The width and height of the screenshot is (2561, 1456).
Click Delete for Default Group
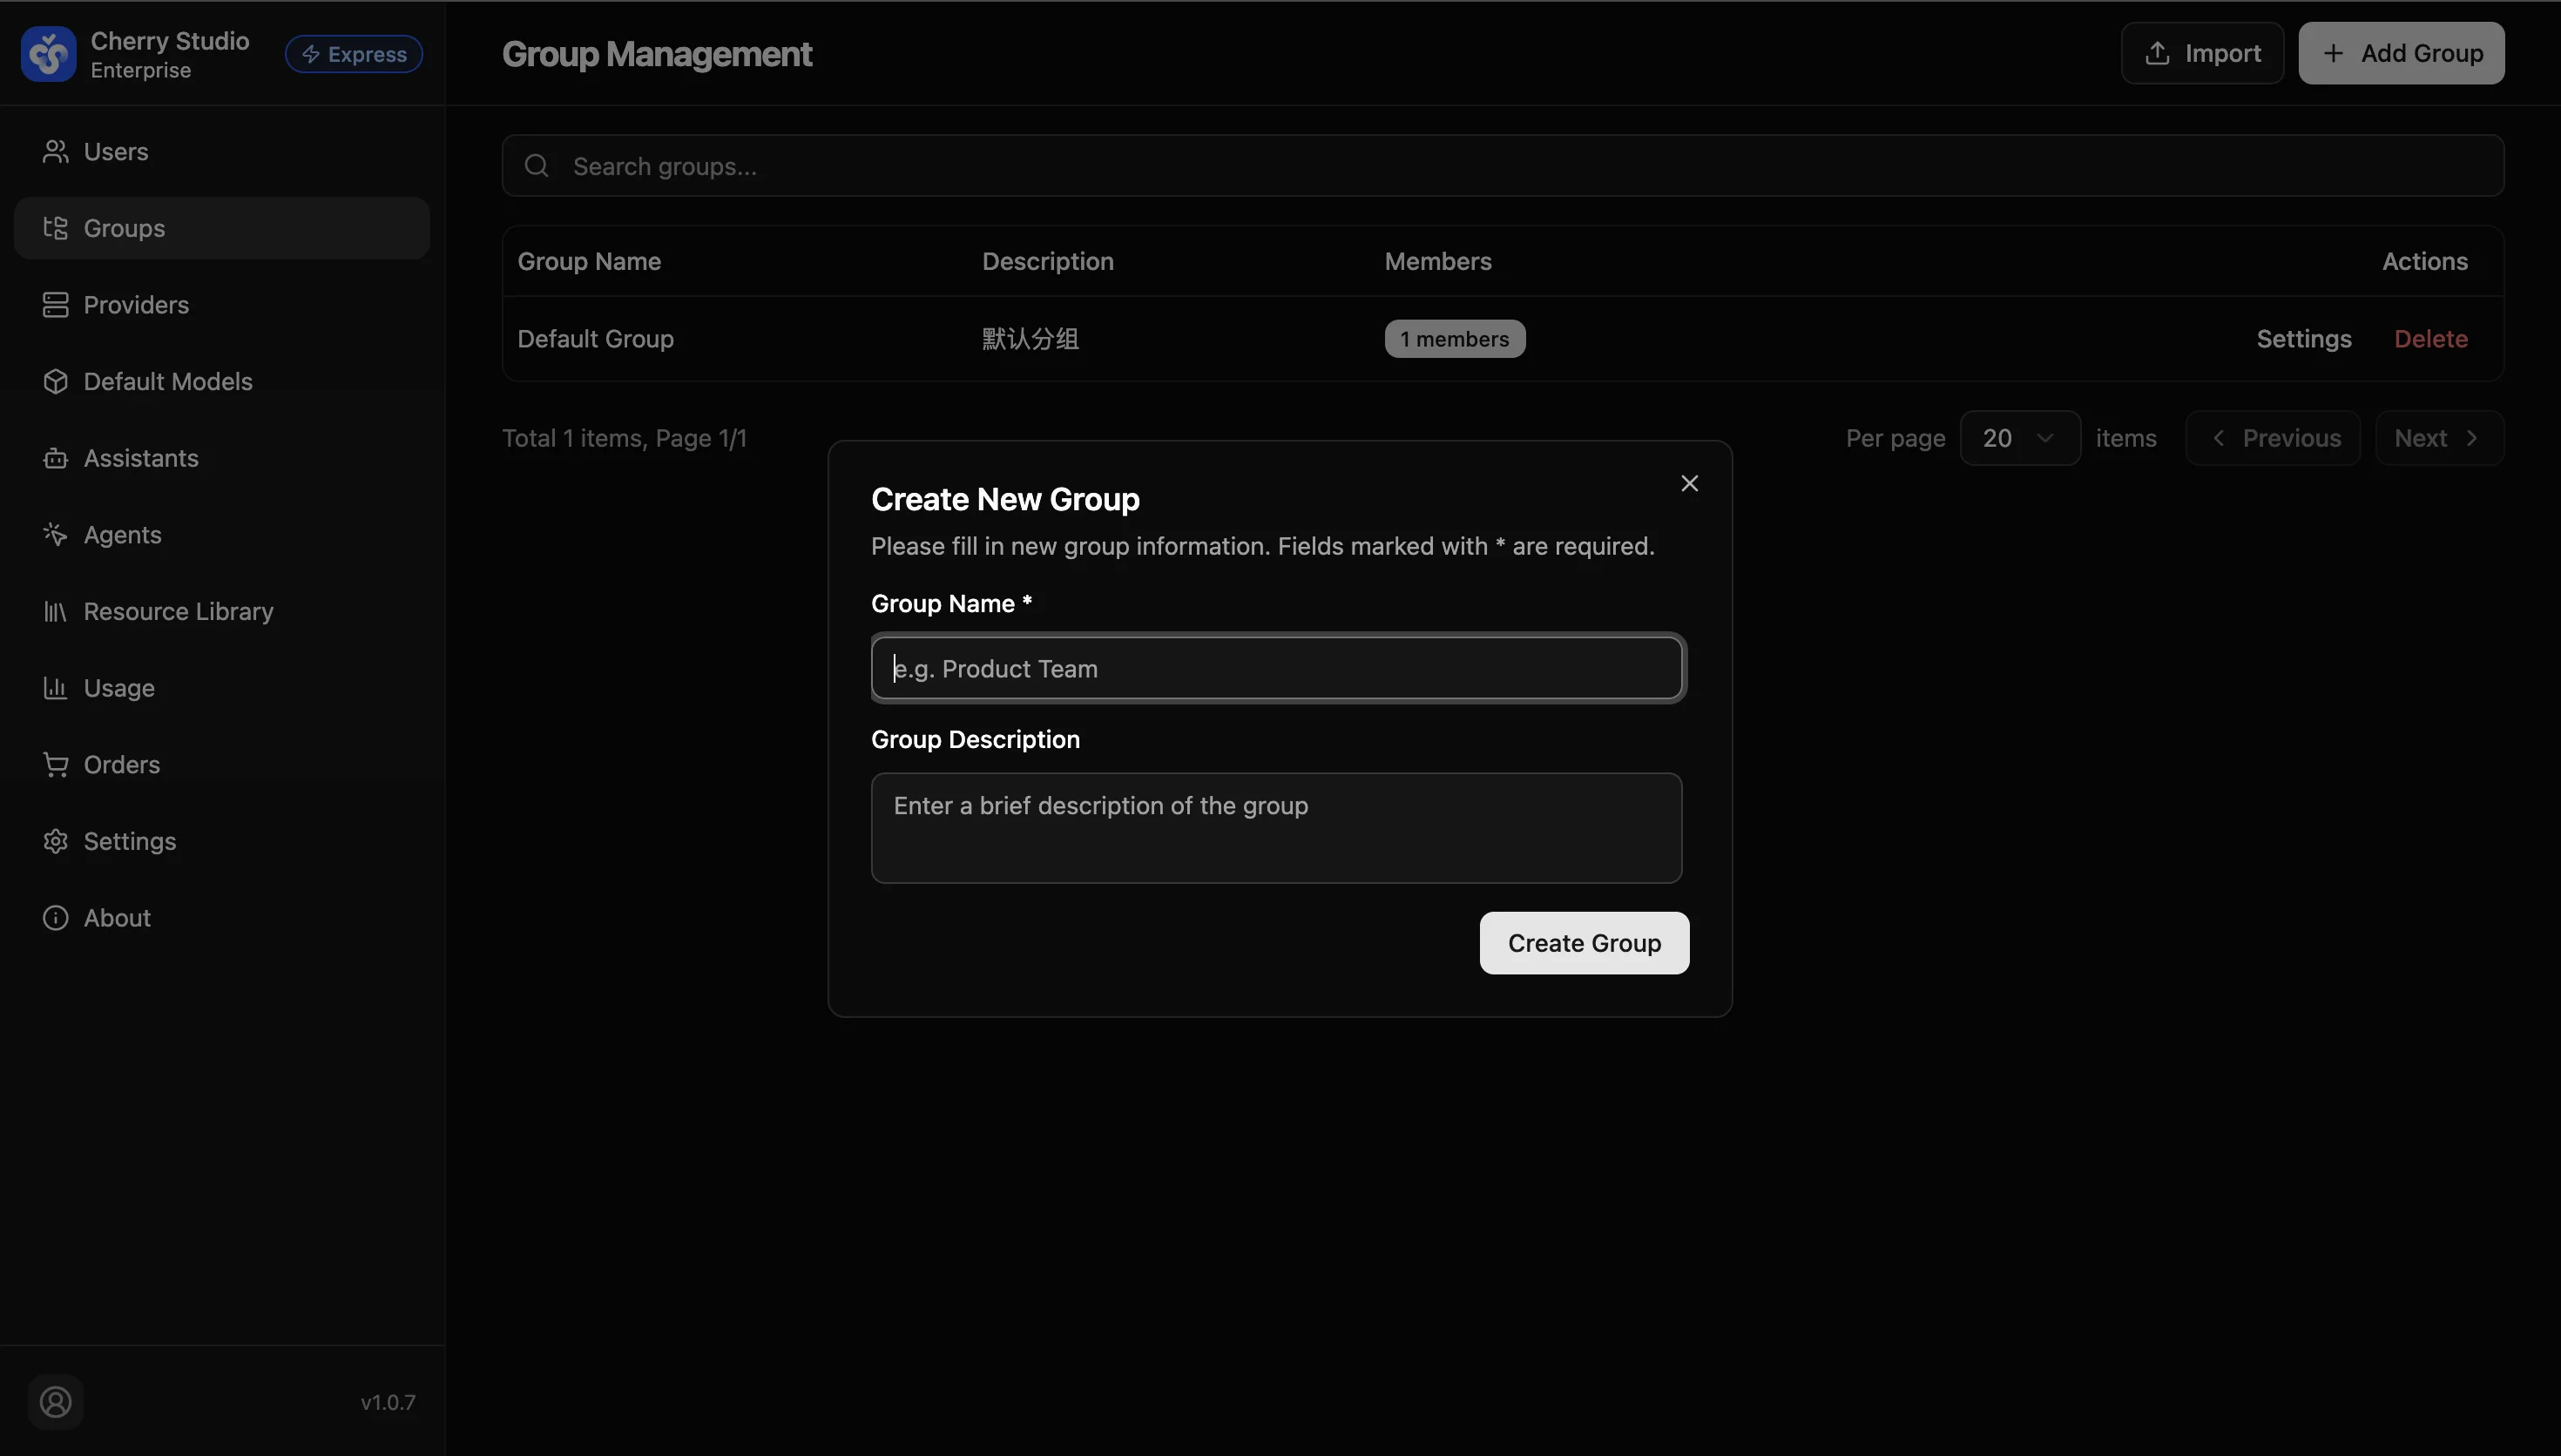coord(2430,339)
